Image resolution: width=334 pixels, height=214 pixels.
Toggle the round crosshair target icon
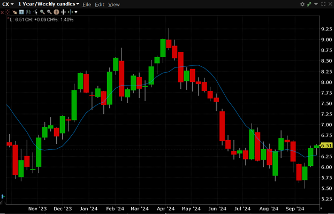tap(56, 12)
